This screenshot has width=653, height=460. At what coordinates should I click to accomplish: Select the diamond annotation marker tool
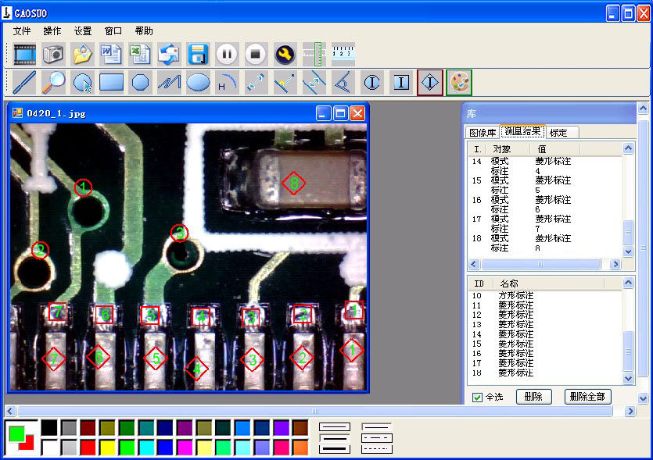[x=430, y=82]
